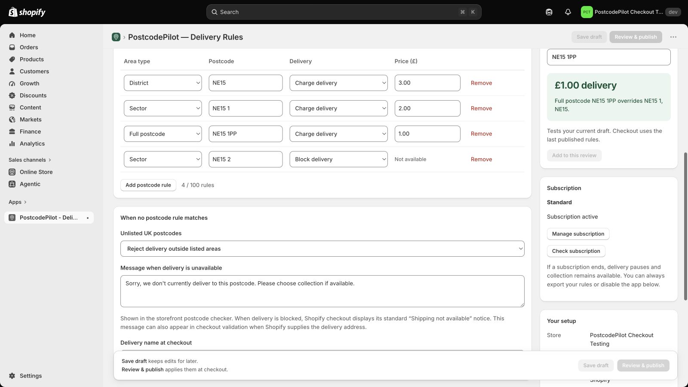Open the District area type dropdown

click(163, 83)
